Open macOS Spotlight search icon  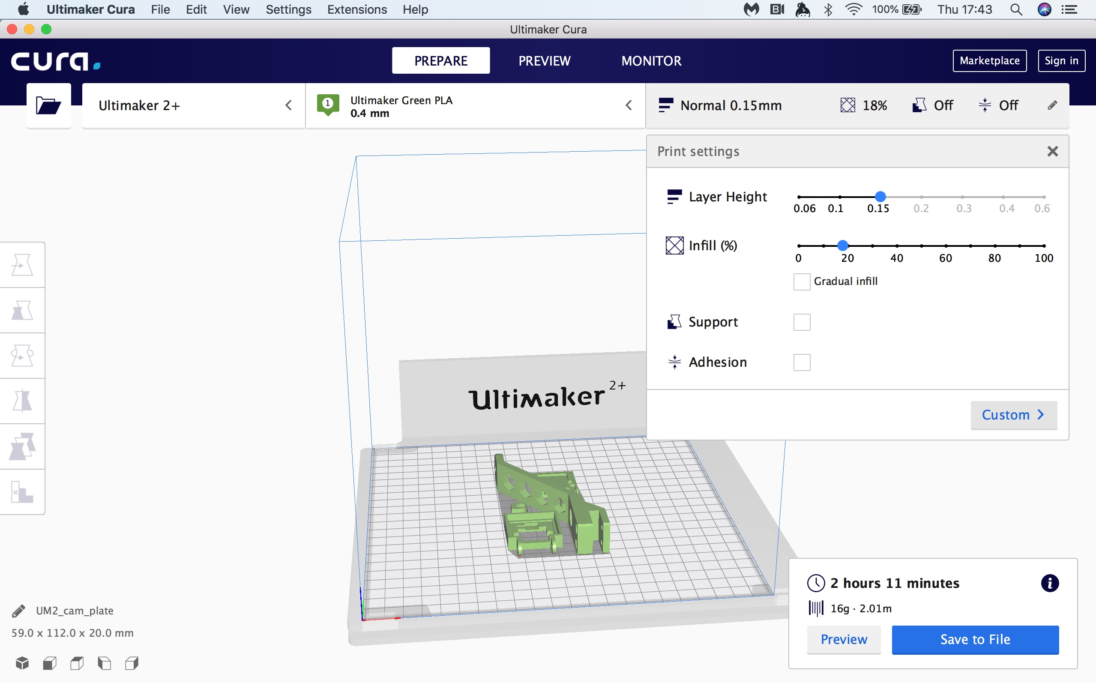1015,9
